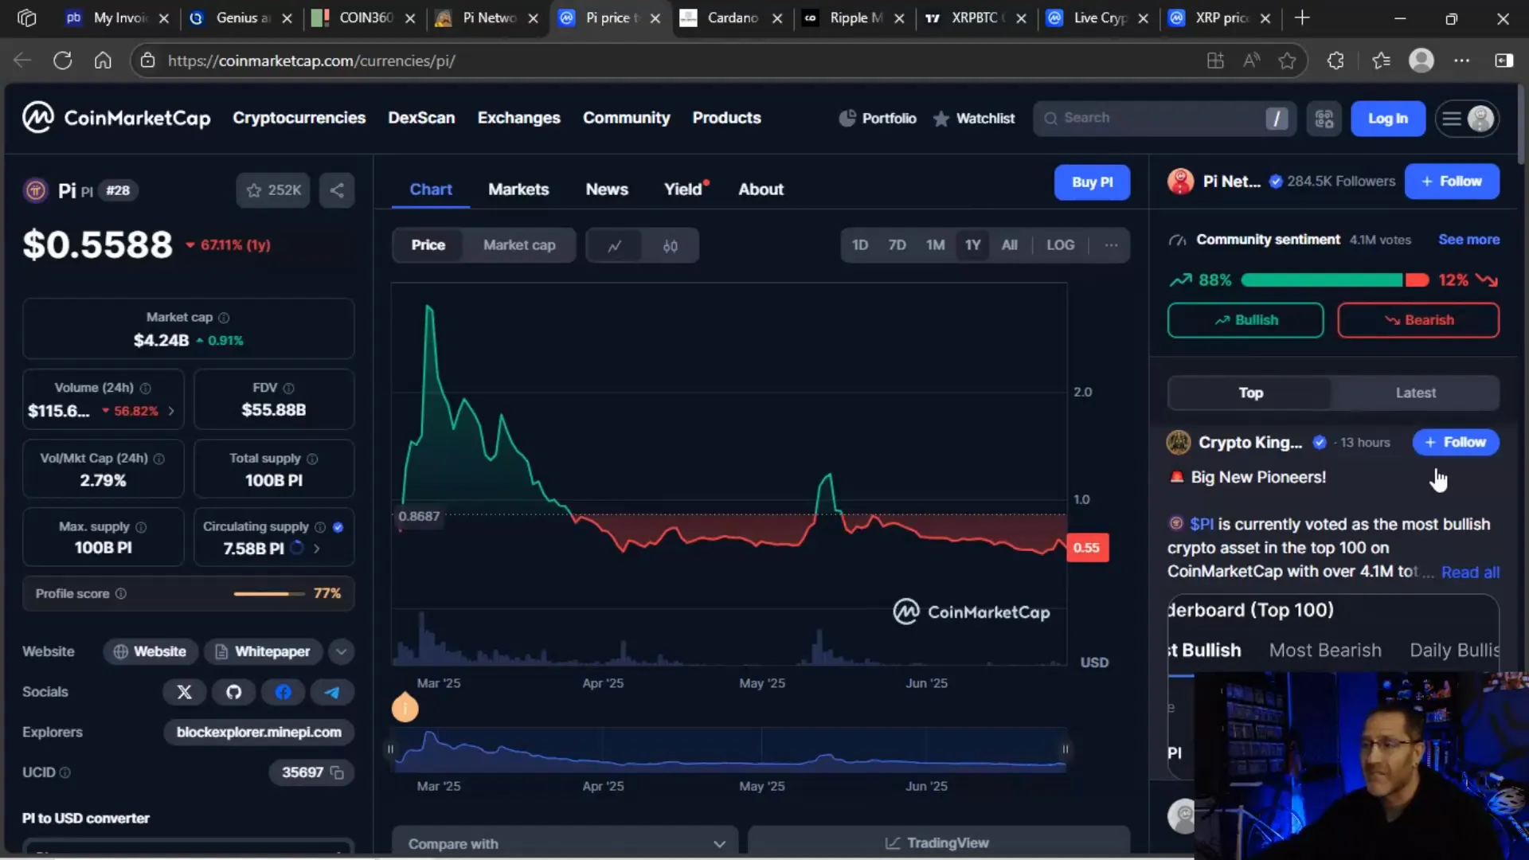
Task: Switch chart to Price view
Action: click(428, 245)
